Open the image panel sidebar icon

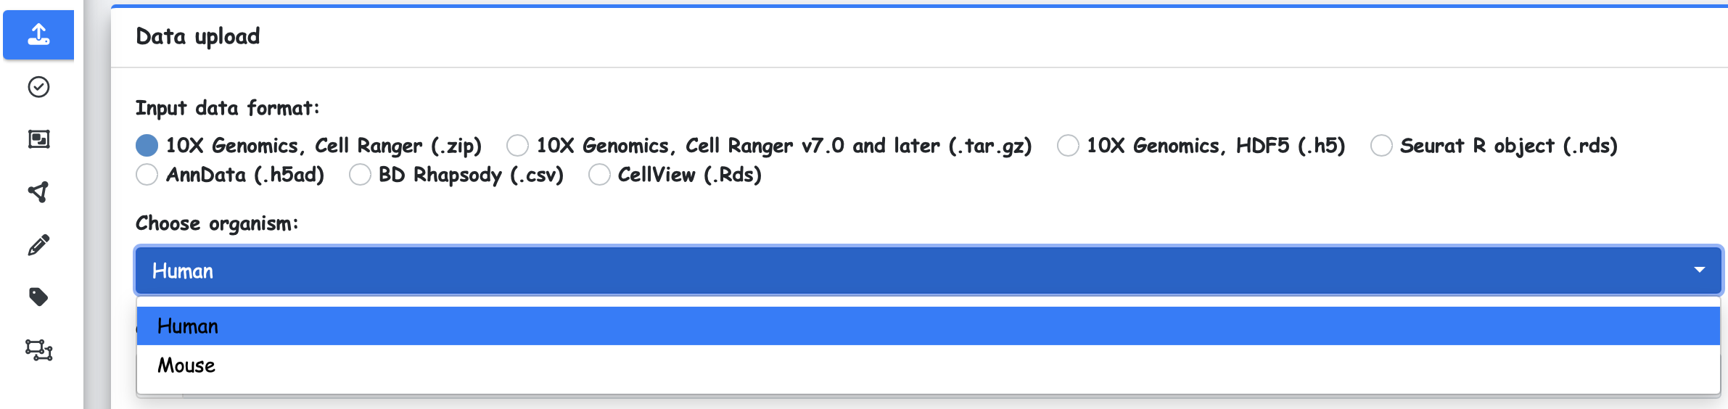[x=38, y=139]
